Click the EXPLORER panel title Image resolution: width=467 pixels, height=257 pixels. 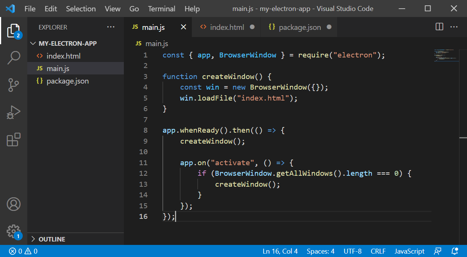(53, 27)
